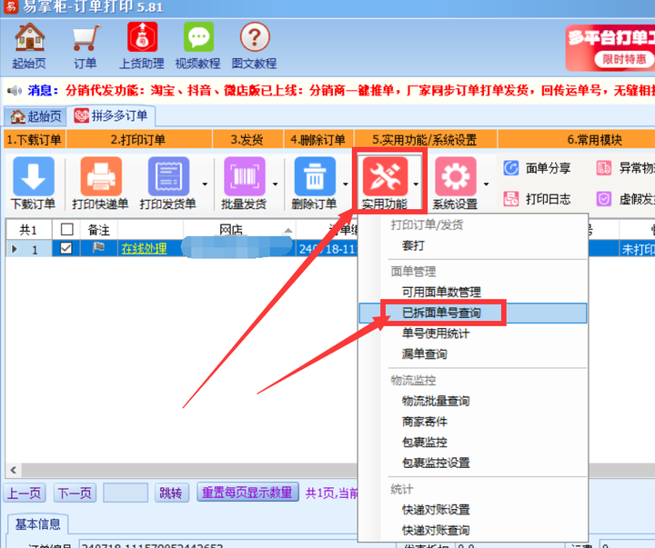655x548 pixels.
Task: Click the 下载订单 download arrow icon
Action: [x=34, y=176]
